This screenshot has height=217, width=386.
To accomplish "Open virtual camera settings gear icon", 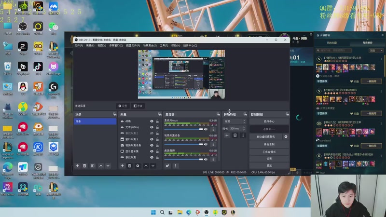I will (x=286, y=136).
